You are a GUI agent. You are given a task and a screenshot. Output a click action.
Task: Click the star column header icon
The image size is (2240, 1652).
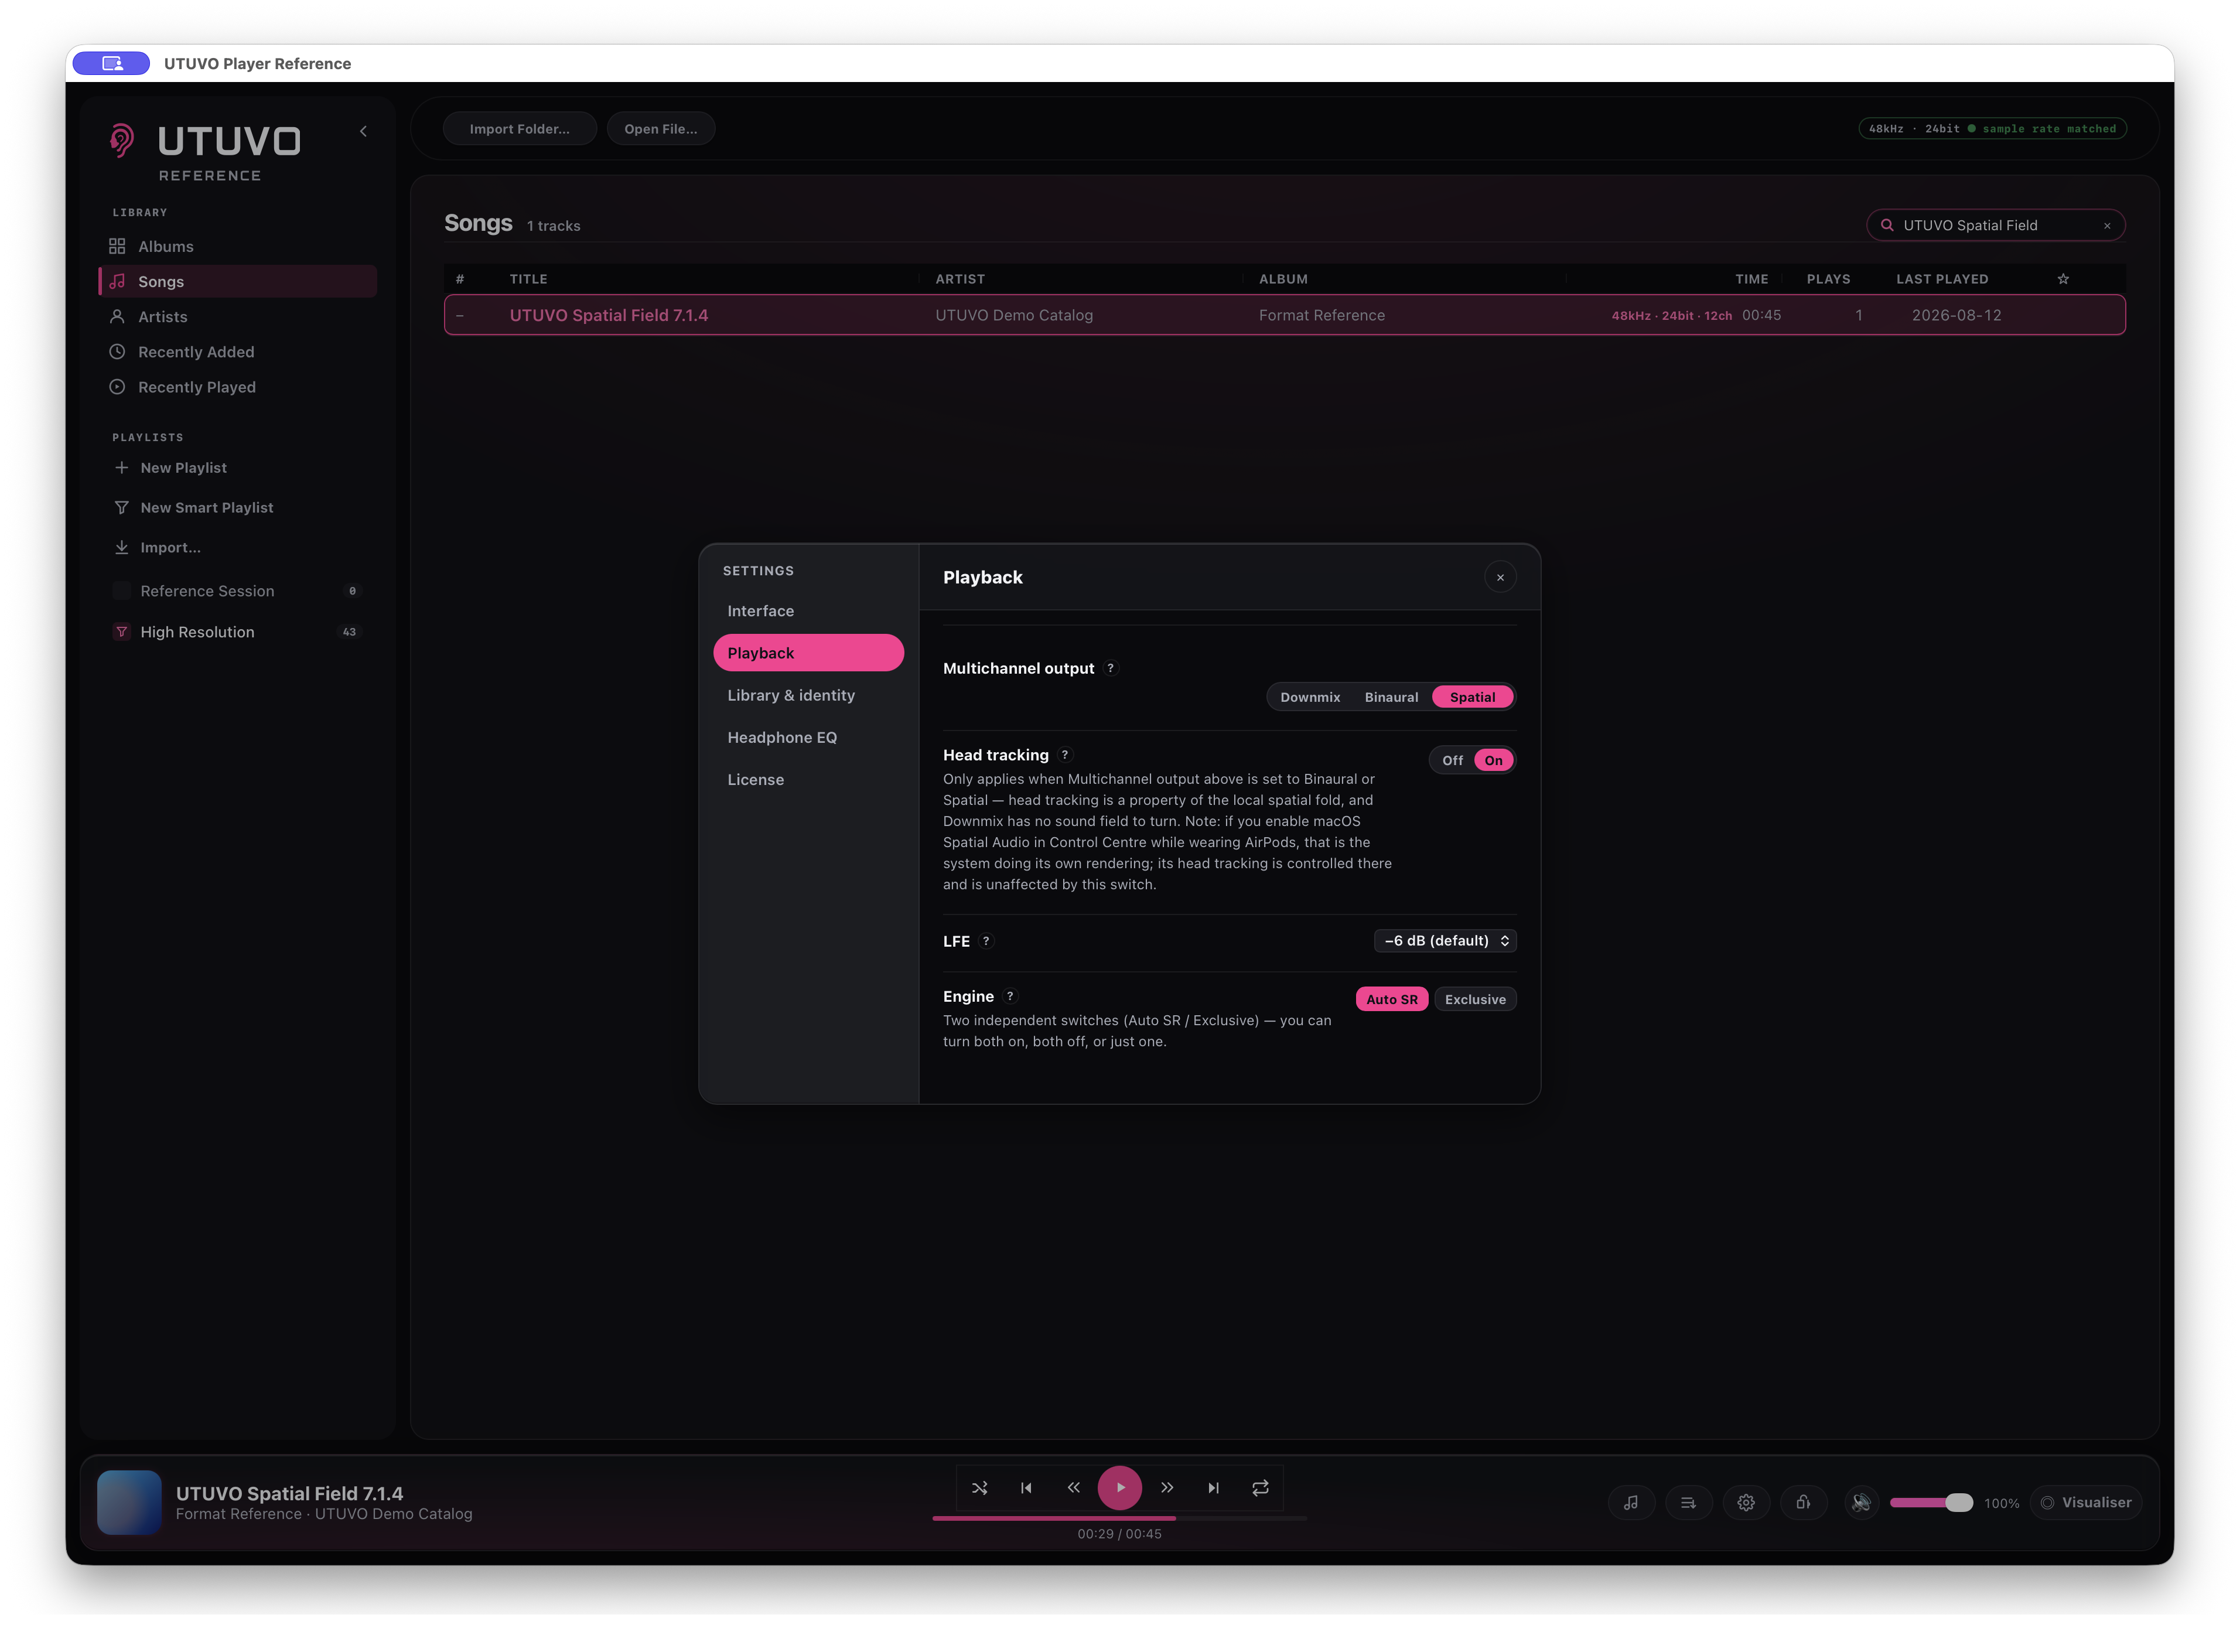[x=2063, y=279]
